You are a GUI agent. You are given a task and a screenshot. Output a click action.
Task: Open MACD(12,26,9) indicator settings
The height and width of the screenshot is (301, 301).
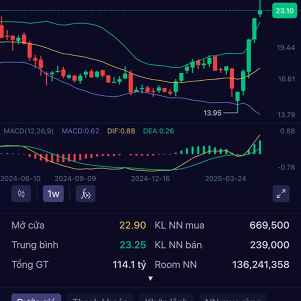point(29,131)
